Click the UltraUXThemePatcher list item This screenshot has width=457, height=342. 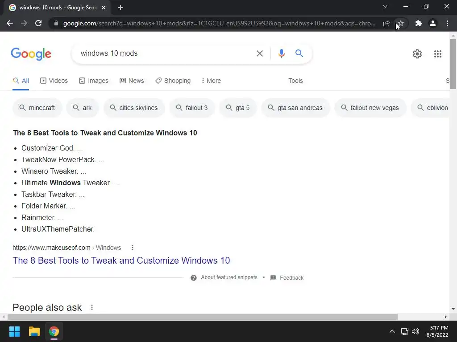[58, 229]
